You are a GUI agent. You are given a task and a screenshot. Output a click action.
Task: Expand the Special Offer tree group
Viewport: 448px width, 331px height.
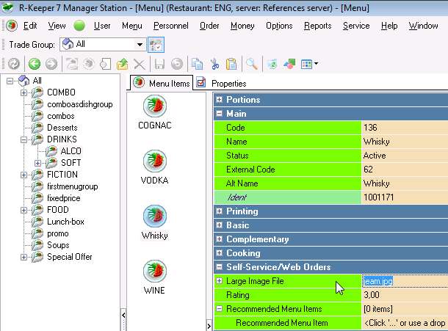coord(24,257)
